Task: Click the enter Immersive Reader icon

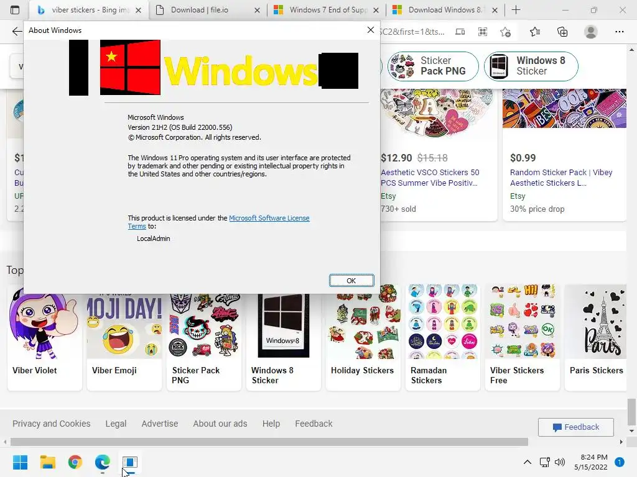Action: point(460,32)
